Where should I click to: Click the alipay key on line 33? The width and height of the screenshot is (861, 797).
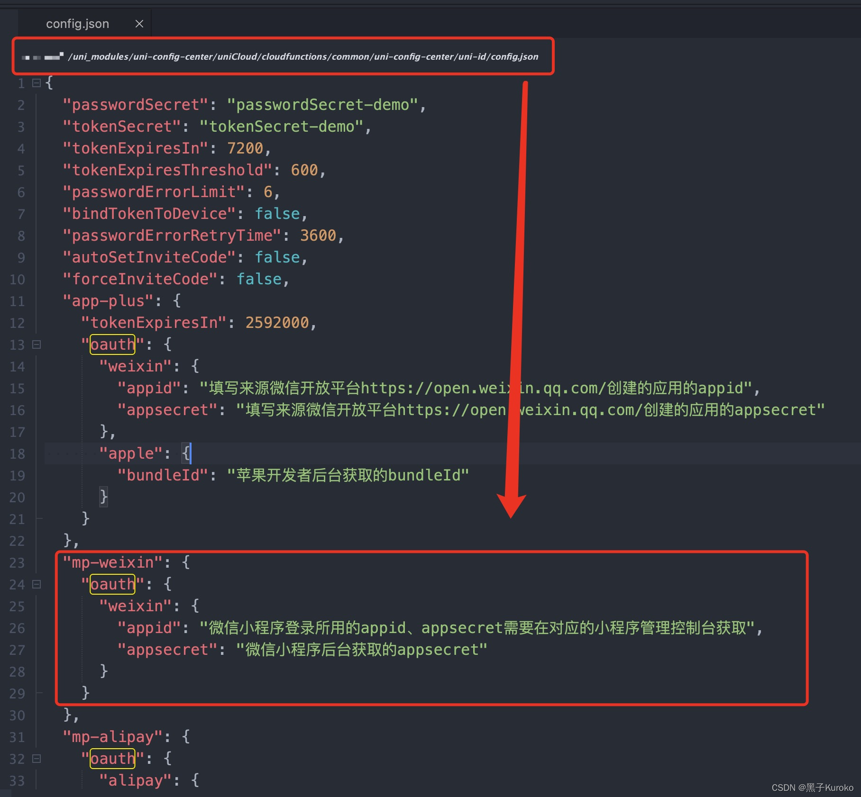[135, 780]
